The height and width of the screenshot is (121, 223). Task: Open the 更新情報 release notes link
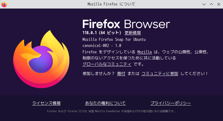pos(133,33)
